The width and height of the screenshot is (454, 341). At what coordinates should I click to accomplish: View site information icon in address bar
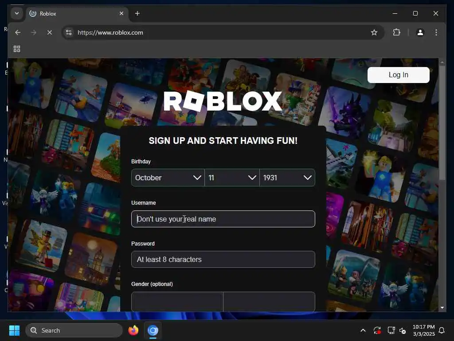(69, 32)
